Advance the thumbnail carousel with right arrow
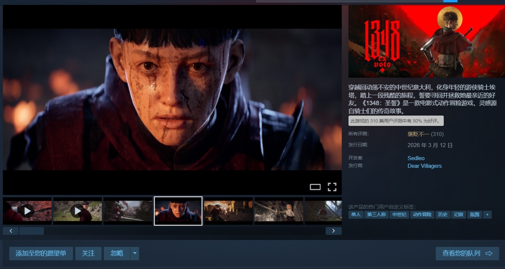This screenshot has height=269, width=505. [333, 231]
